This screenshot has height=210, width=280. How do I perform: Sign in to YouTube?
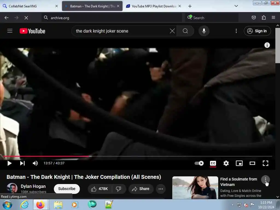click(x=257, y=31)
